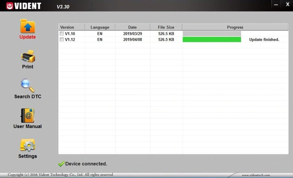Tick the V1.12 version checkbox
This screenshot has height=178, width=293.
[x=62, y=39]
